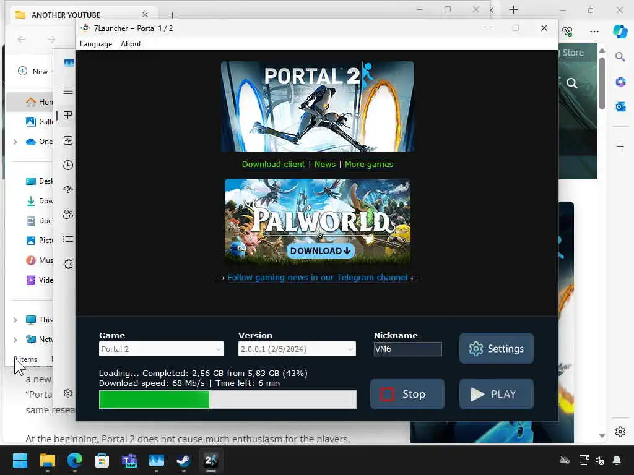Select the performance graph icon in the sidebar
The image size is (634, 475).
click(68, 140)
